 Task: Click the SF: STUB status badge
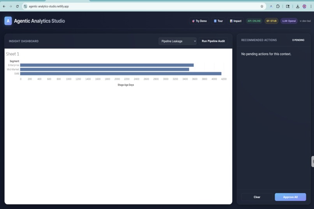coord(272,21)
